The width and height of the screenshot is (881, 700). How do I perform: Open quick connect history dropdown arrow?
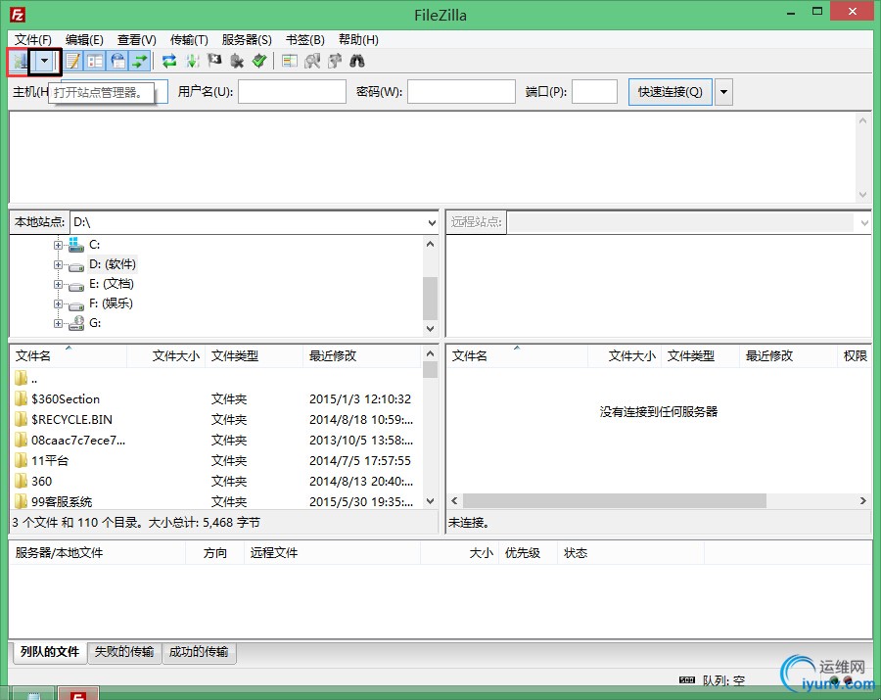(x=723, y=92)
